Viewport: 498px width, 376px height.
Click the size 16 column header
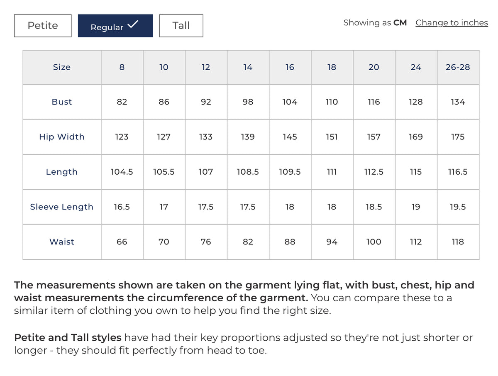tap(290, 68)
